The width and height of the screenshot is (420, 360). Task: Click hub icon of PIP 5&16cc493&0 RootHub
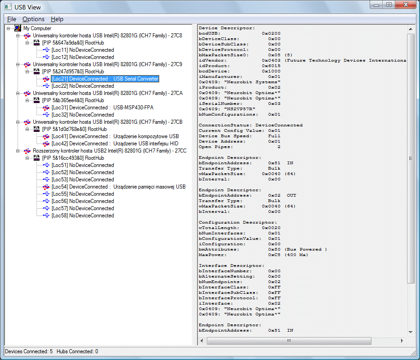coord(36,157)
